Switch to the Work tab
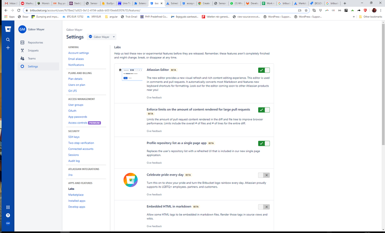 [268, 3]
